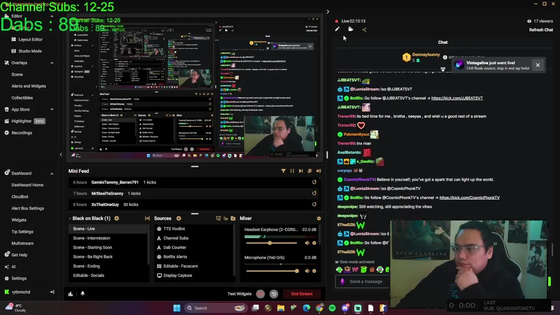
Task: Switch to Scene - Intermission
Action: 109,238
